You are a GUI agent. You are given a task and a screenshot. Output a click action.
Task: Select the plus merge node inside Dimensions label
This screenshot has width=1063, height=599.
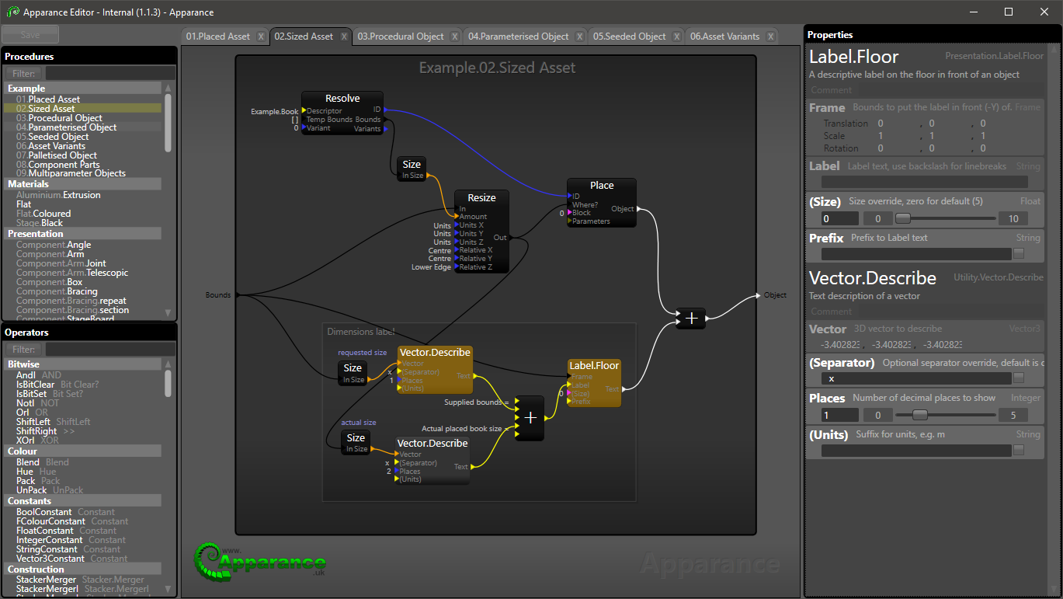point(530,417)
